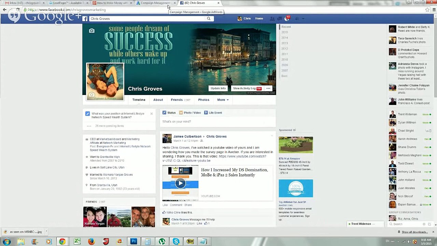
Task: Open Firefox from the taskbar
Action: 91,242
